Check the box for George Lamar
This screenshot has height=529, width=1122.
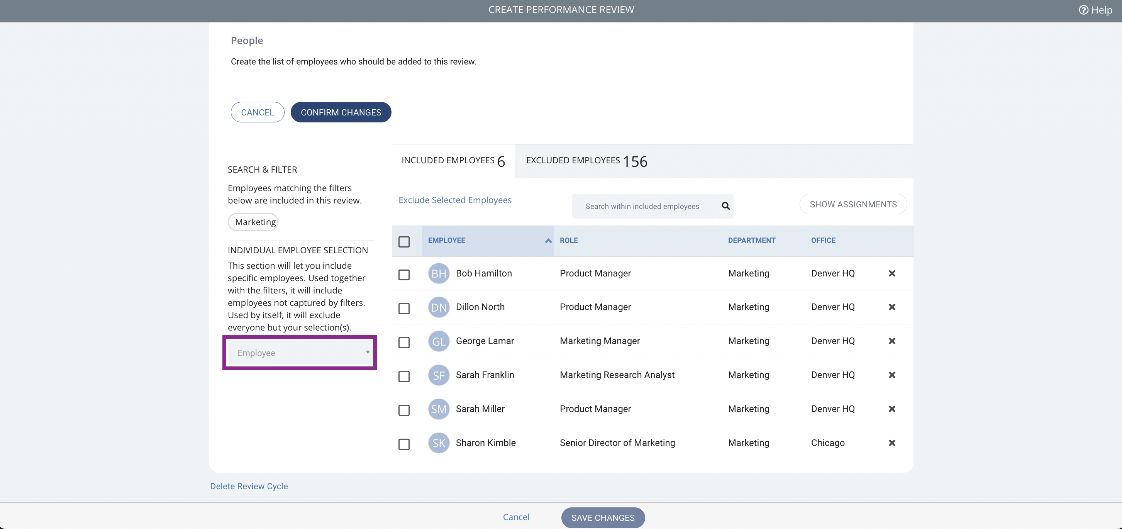(x=404, y=342)
